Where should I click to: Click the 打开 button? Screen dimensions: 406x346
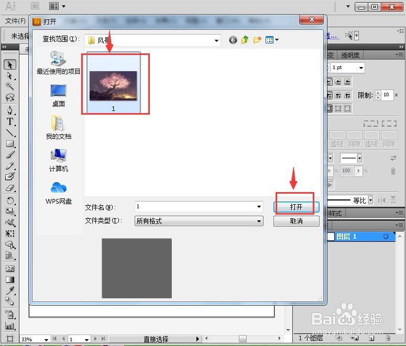click(296, 207)
